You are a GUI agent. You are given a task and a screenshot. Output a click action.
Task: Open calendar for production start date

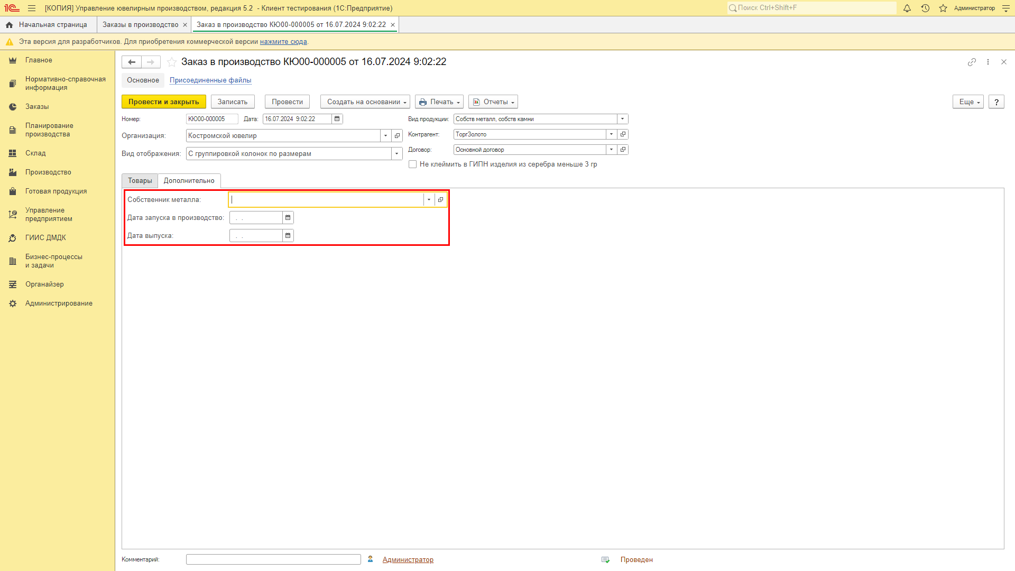288,218
